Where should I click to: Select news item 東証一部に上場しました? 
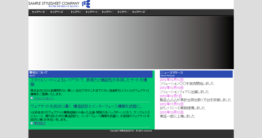177,116
